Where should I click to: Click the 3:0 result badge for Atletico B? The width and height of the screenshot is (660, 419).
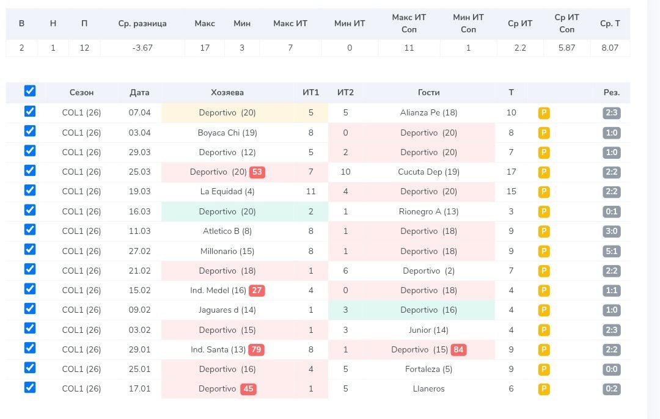pyautogui.click(x=611, y=231)
